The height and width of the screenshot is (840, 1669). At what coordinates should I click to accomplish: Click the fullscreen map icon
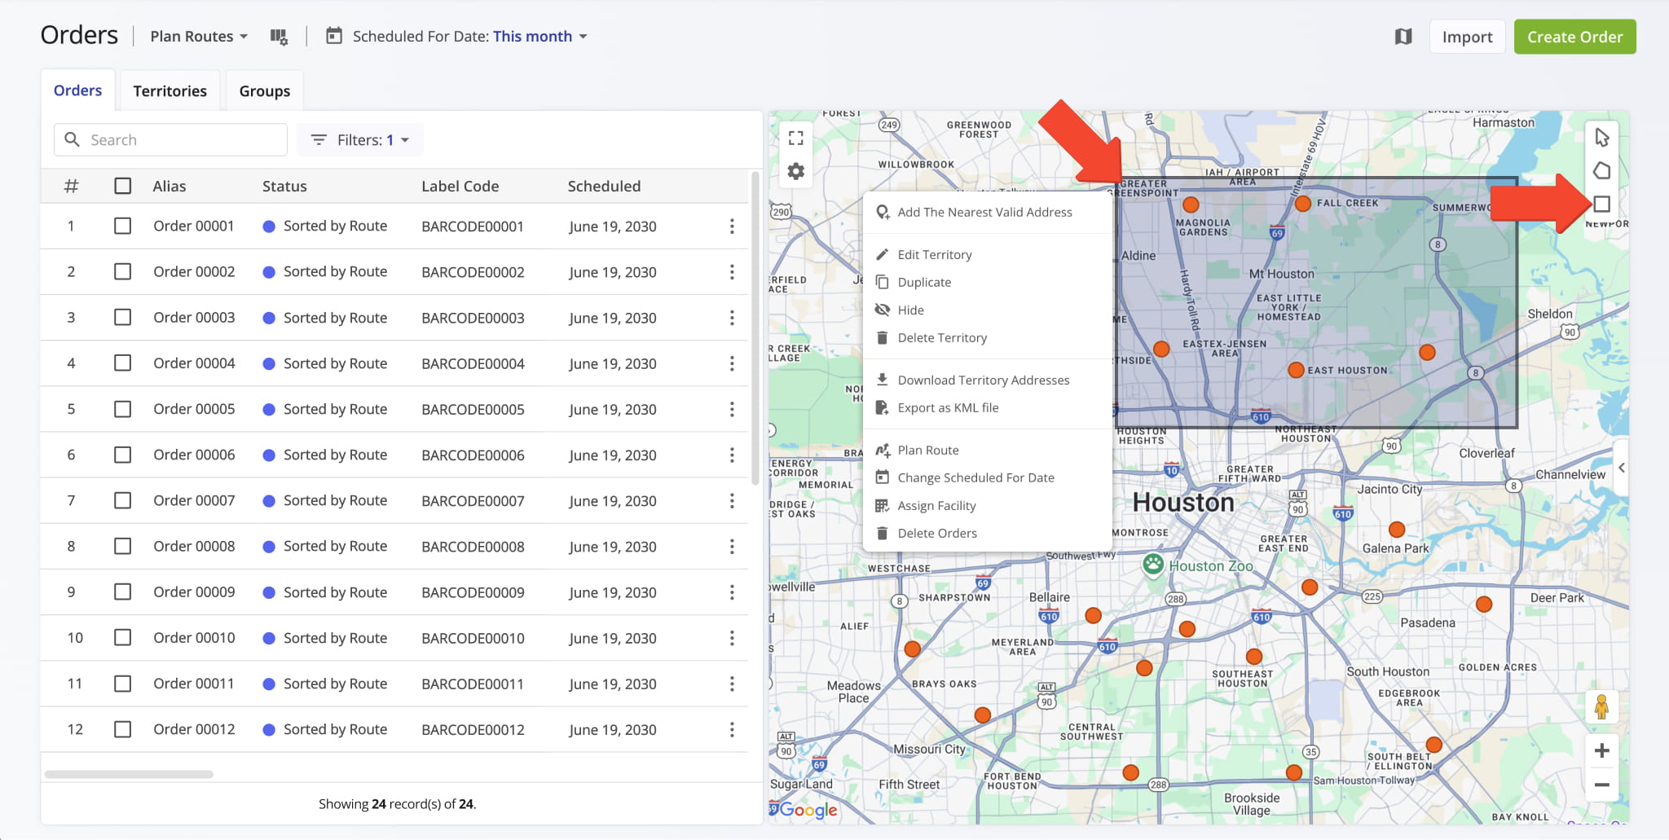[796, 138]
